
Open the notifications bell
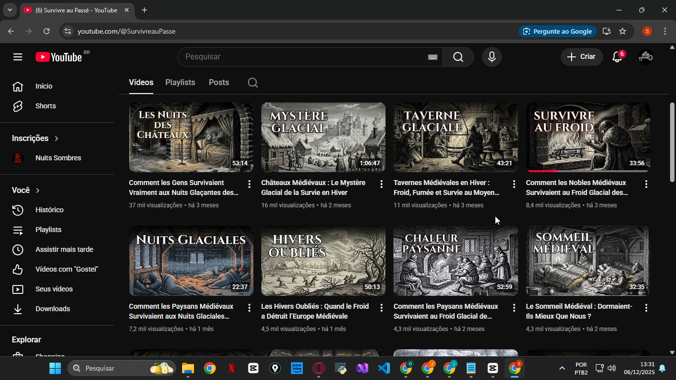[617, 57]
